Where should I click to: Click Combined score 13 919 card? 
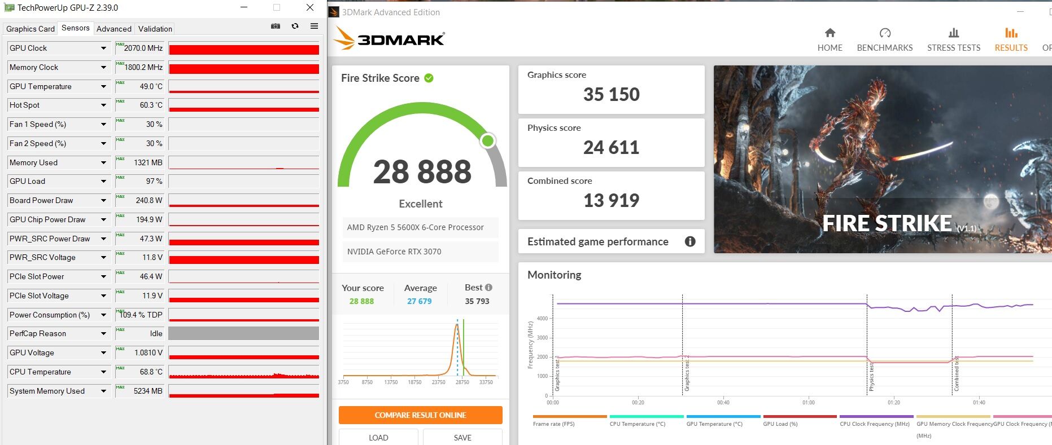(611, 196)
